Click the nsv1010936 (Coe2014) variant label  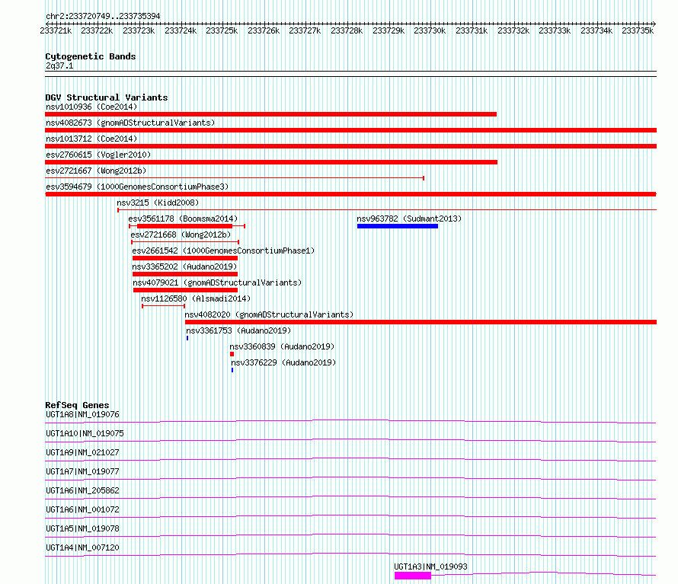pyautogui.click(x=91, y=107)
